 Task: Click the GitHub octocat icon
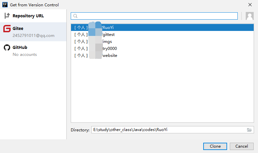pyautogui.click(x=7, y=48)
